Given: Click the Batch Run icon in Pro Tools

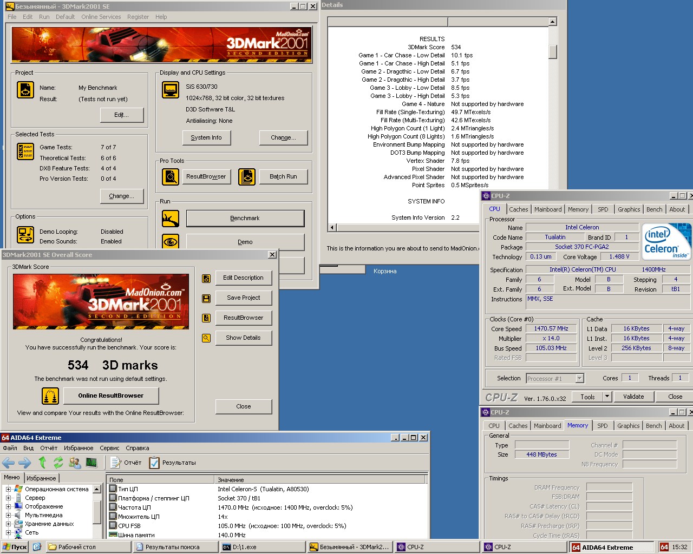Looking at the screenshot, I should click(247, 176).
